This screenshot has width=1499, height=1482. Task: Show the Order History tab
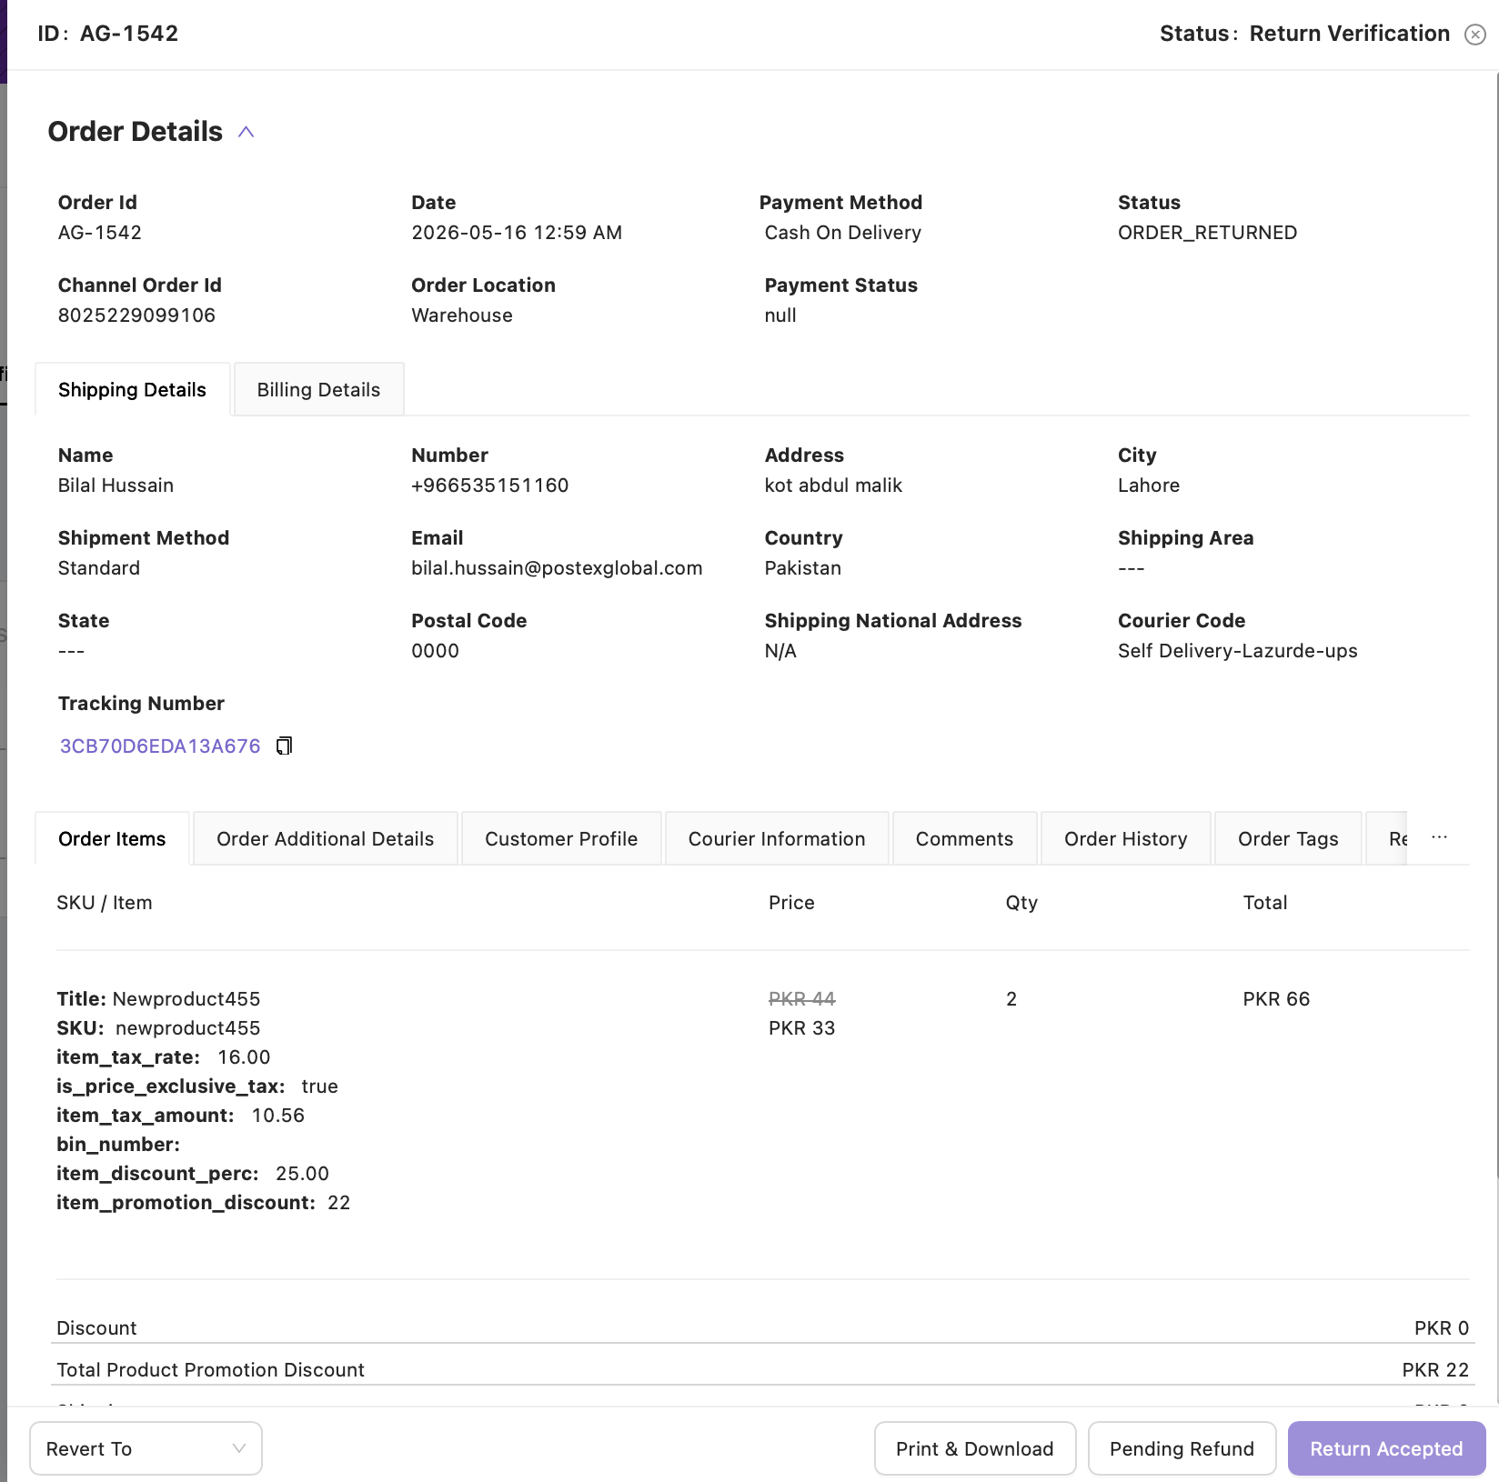click(x=1126, y=838)
